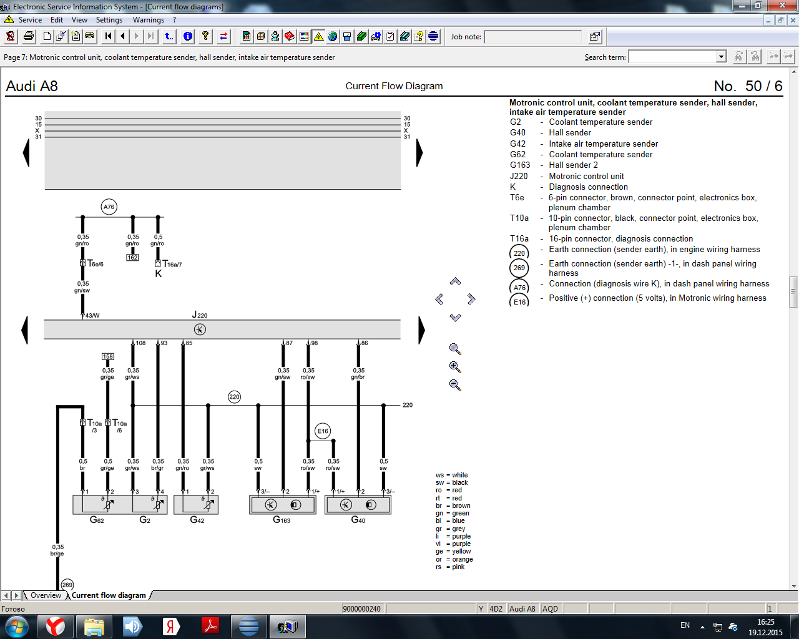
Task: Go to the first page arrow
Action: pos(109,36)
